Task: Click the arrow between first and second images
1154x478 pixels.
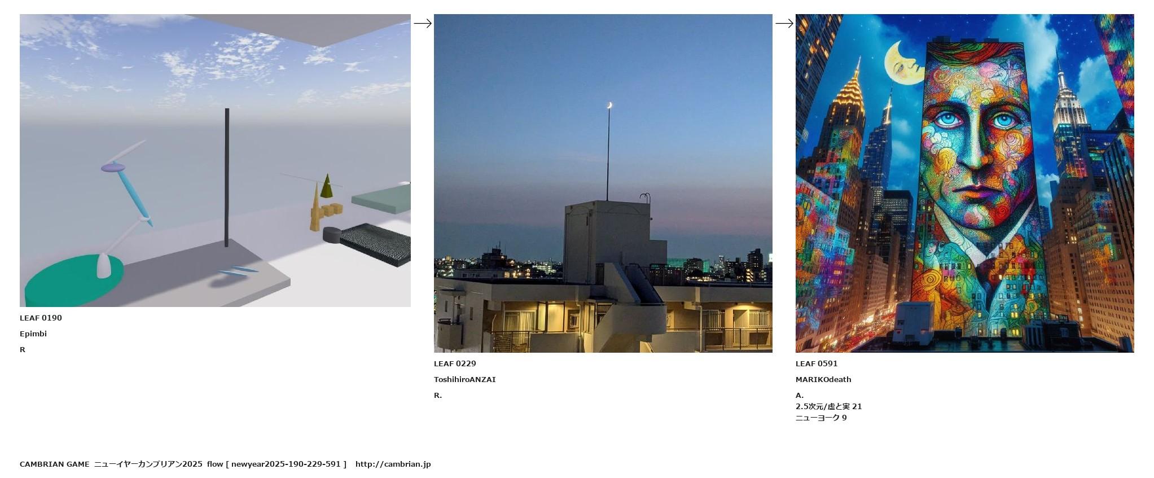Action: pyautogui.click(x=423, y=23)
